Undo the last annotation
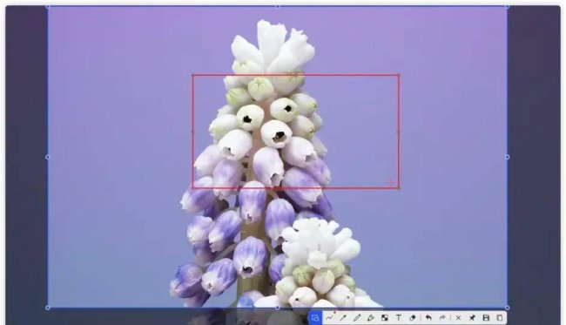This screenshot has width=566, height=325. (428, 318)
